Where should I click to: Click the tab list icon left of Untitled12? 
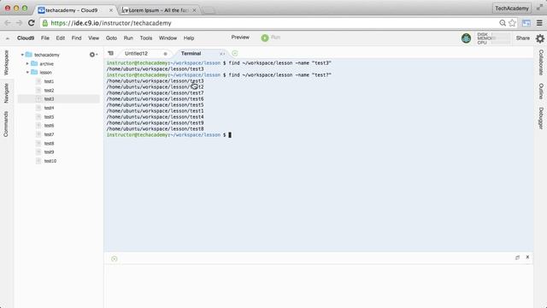tap(110, 53)
